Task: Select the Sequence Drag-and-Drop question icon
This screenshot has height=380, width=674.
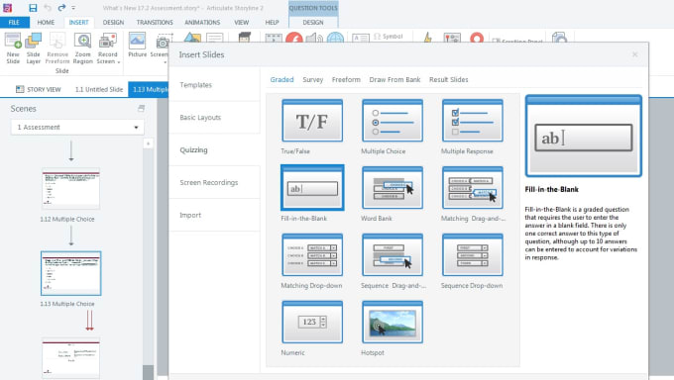Action: (393, 254)
